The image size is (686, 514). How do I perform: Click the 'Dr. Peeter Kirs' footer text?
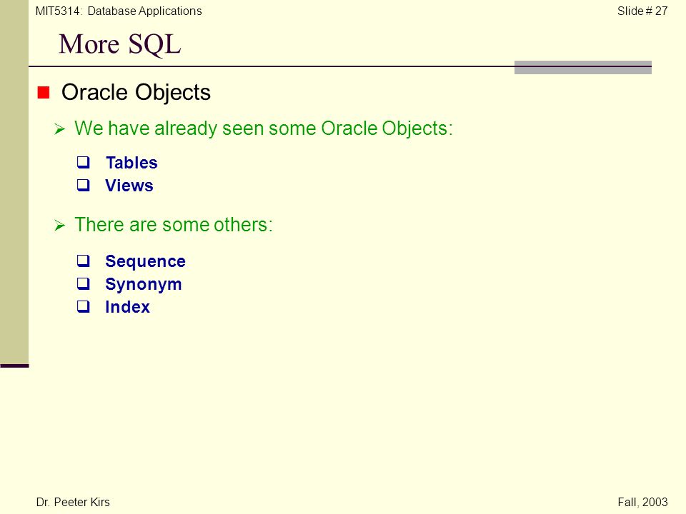pyautogui.click(x=73, y=502)
